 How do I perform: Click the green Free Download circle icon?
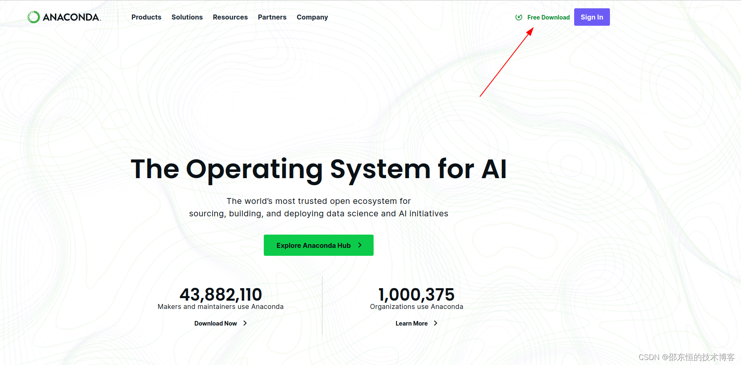[x=519, y=17]
